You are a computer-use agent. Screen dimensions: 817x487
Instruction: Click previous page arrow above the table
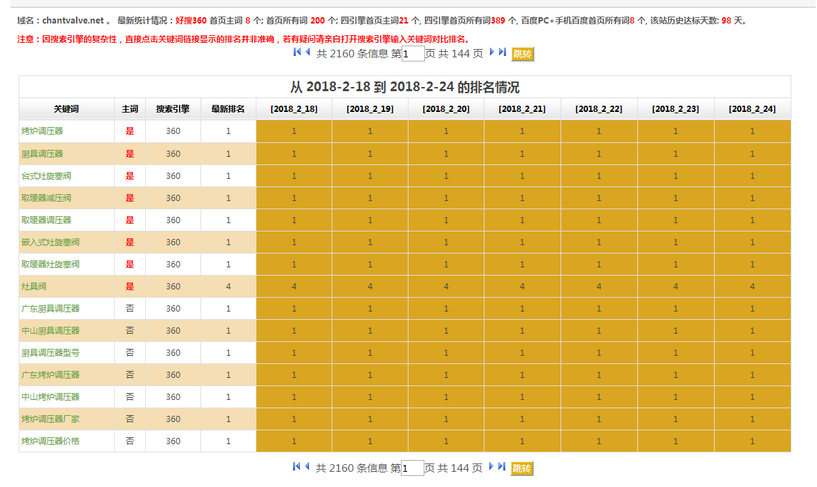click(x=306, y=52)
